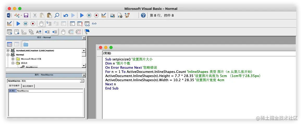The image size is (302, 125).
Task: Click the grayed Redo arrow icon
Action: 73,15
